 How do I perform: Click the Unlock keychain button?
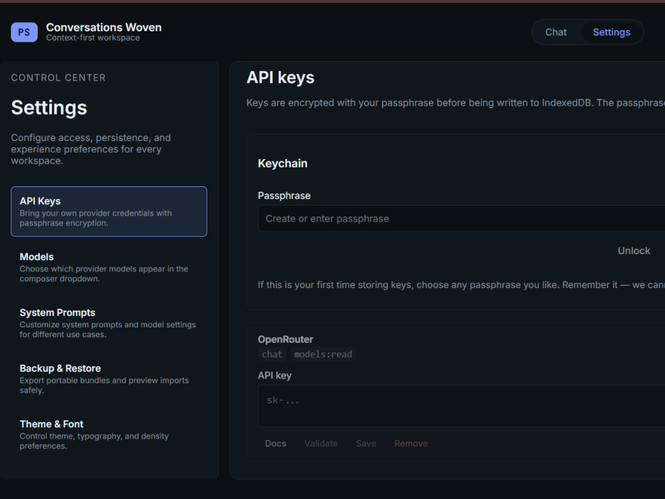point(634,251)
